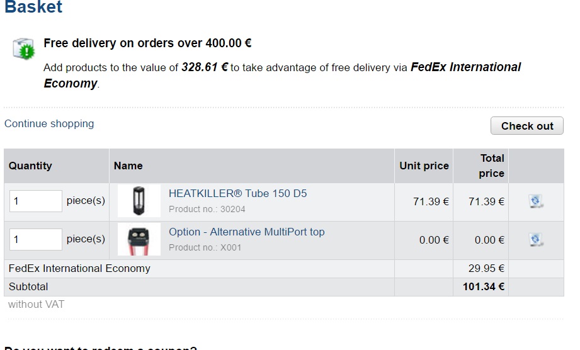Click the Basket page heading
The image size is (580, 350).
[x=33, y=8]
